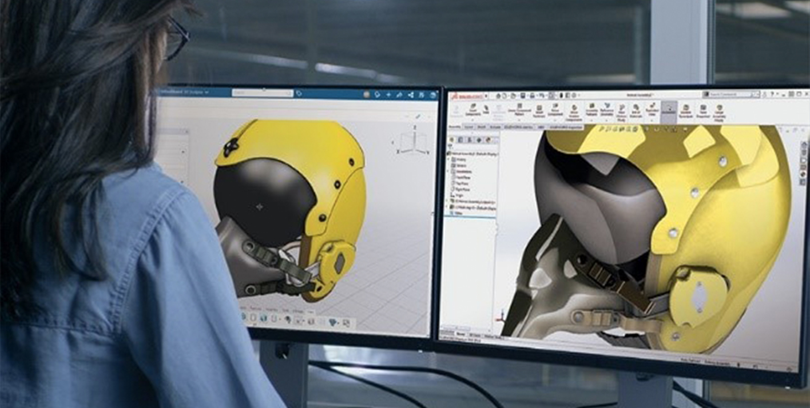Click the Insert Components tool
Screen dimensions: 810x408
point(472,109)
